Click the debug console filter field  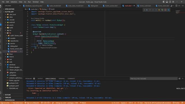pos(153,79)
